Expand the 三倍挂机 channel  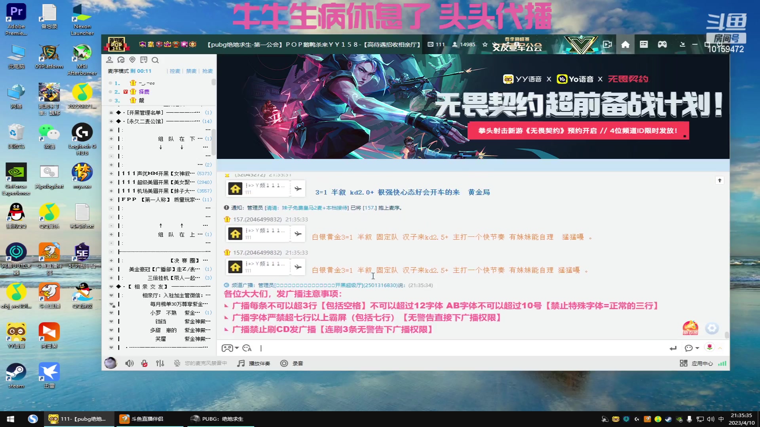point(111,278)
